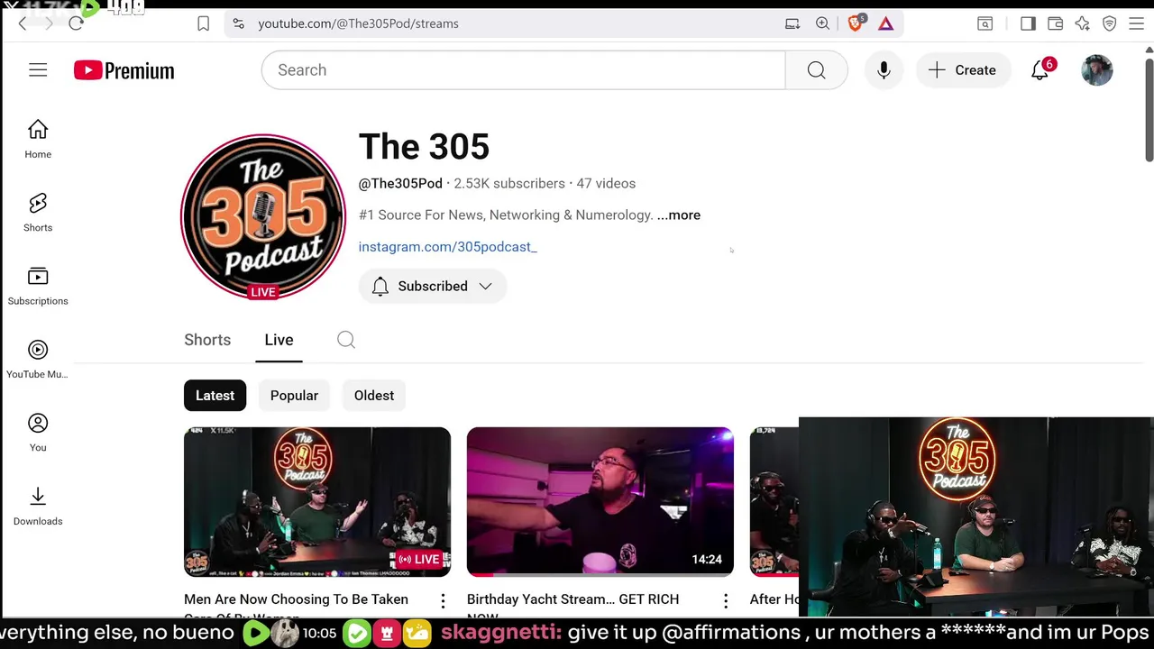Filter streams by Oldest
This screenshot has height=649, width=1154.
coord(374,396)
